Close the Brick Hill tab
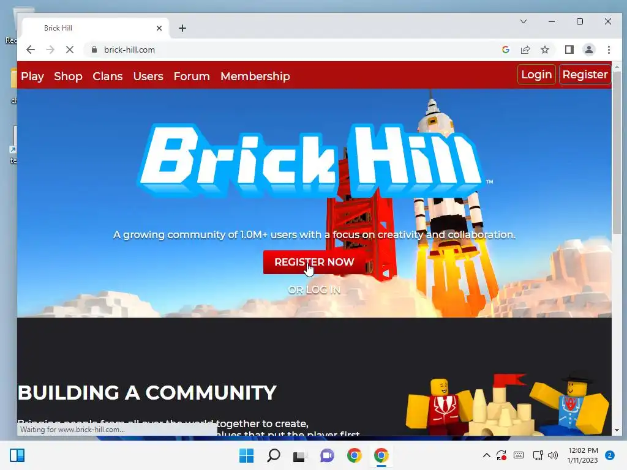The image size is (627, 470). tap(159, 28)
